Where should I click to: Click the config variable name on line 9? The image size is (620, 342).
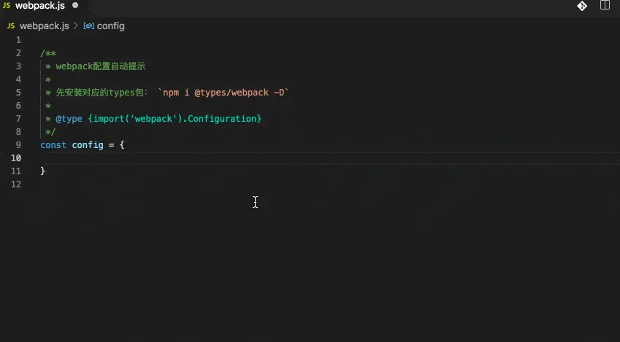88,145
